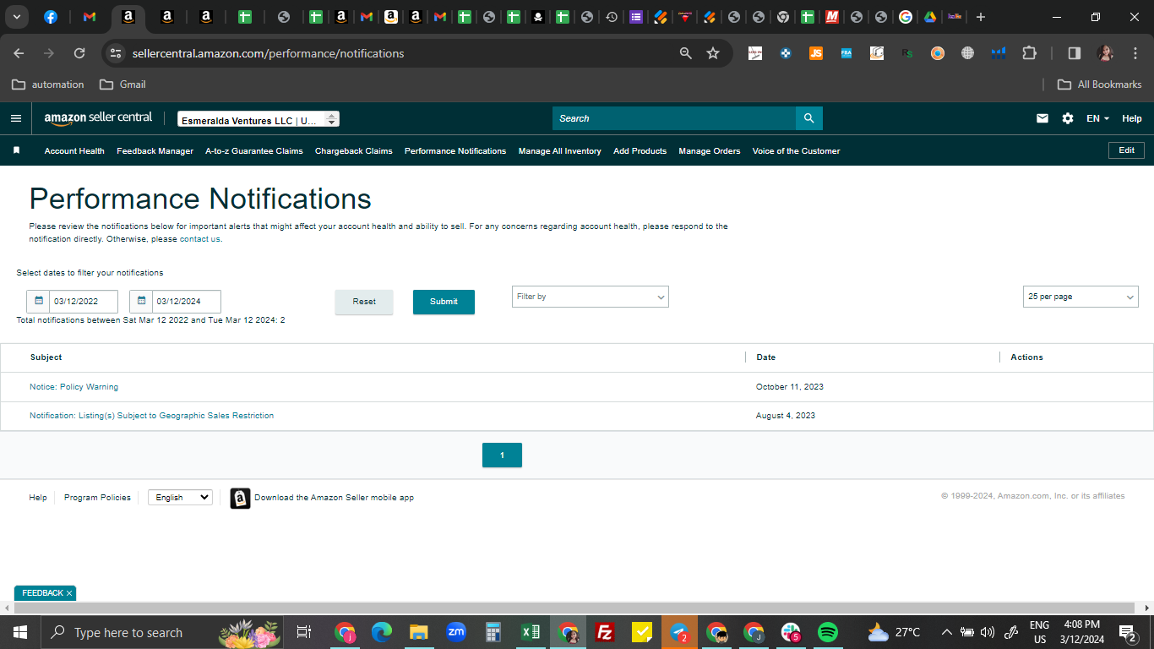Show hidden system tray icons

(x=946, y=632)
